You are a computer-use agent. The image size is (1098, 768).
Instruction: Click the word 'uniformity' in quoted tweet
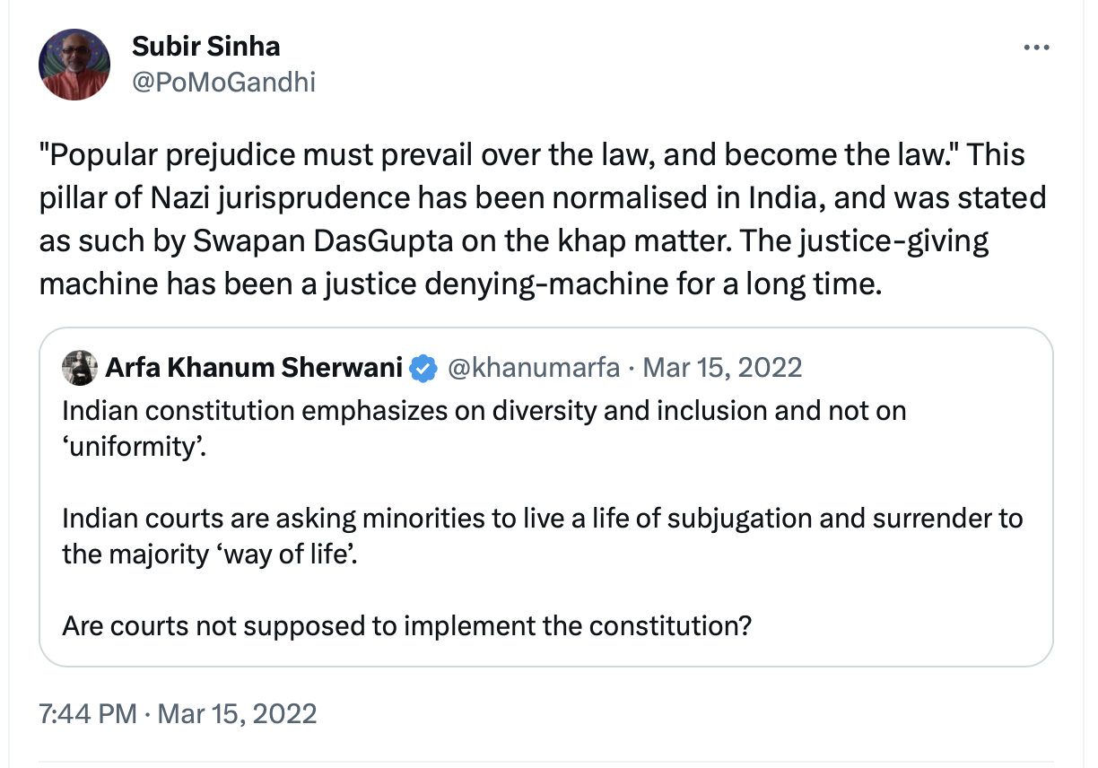(x=133, y=445)
